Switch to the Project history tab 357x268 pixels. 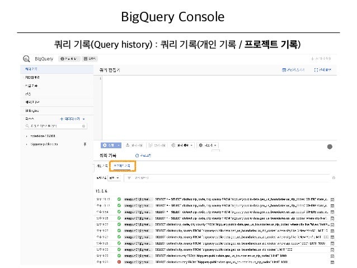[x=122, y=166]
